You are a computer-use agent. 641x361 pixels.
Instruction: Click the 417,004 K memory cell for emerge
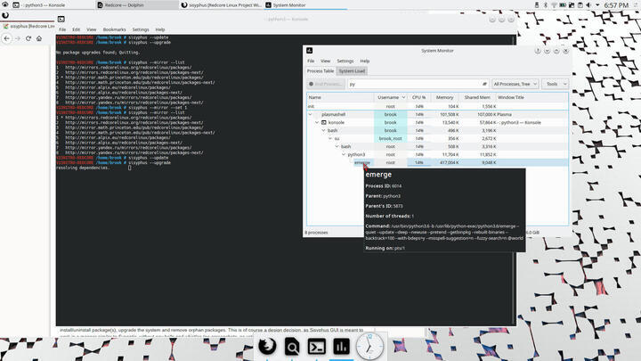(449, 162)
